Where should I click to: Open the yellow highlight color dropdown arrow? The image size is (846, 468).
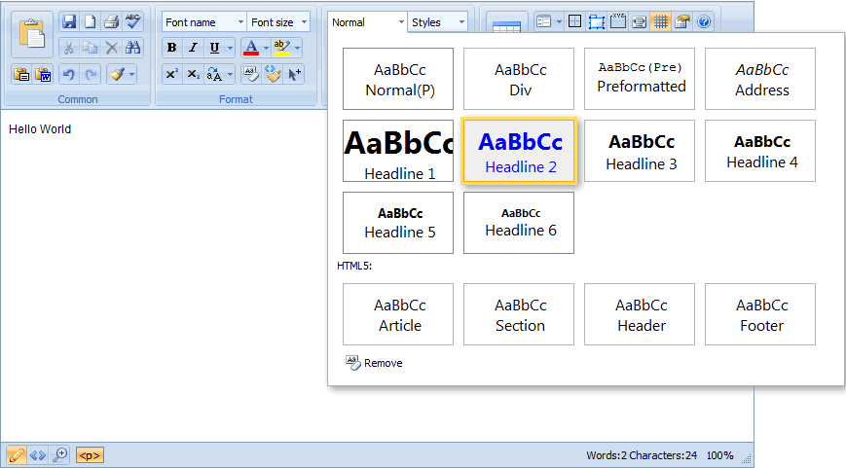tap(298, 48)
